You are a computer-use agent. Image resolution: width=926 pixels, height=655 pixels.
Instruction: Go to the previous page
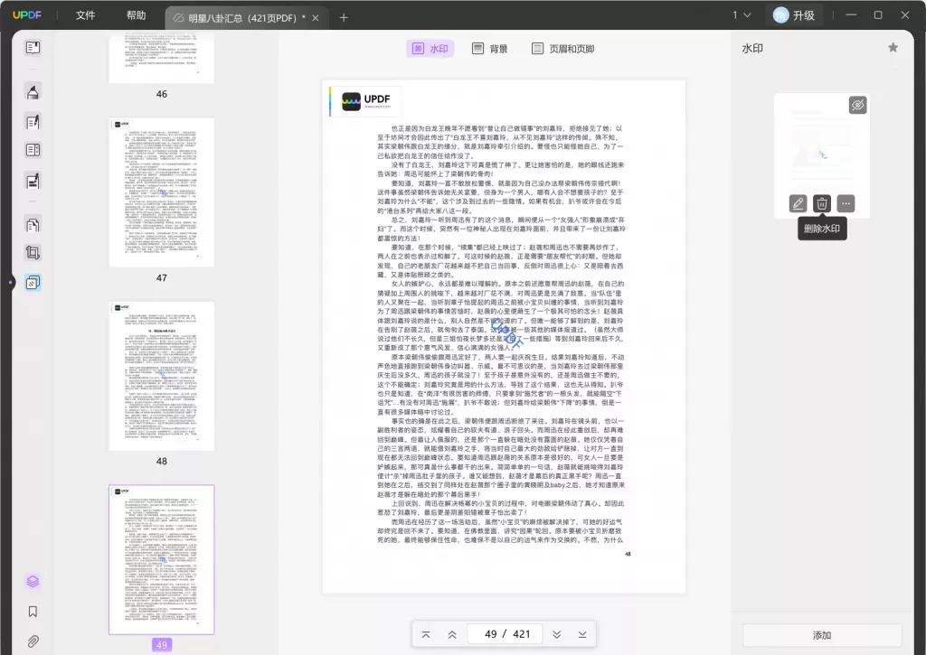[x=452, y=634]
